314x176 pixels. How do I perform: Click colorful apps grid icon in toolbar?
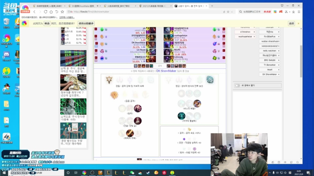coord(275,12)
